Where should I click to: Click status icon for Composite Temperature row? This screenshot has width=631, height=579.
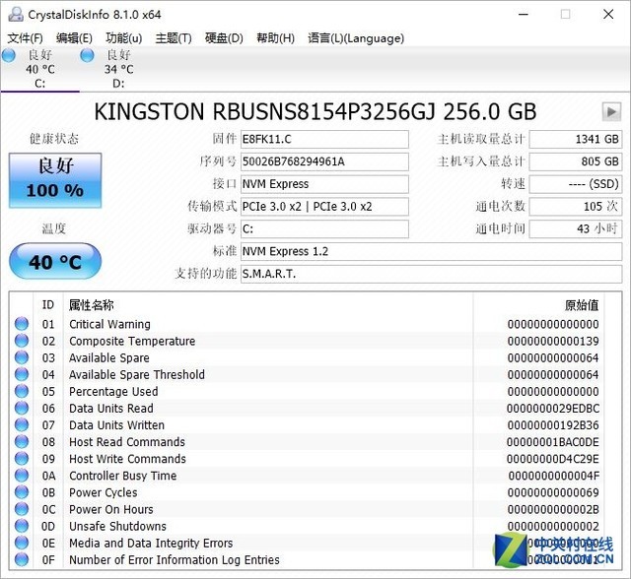click(22, 341)
